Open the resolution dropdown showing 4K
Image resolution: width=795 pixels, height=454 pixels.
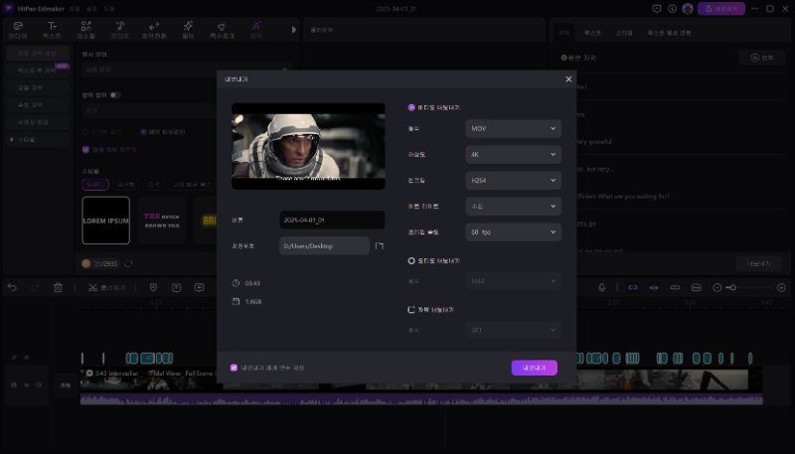pos(513,154)
